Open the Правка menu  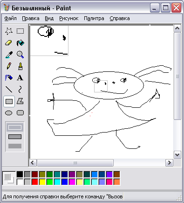click(x=31, y=18)
